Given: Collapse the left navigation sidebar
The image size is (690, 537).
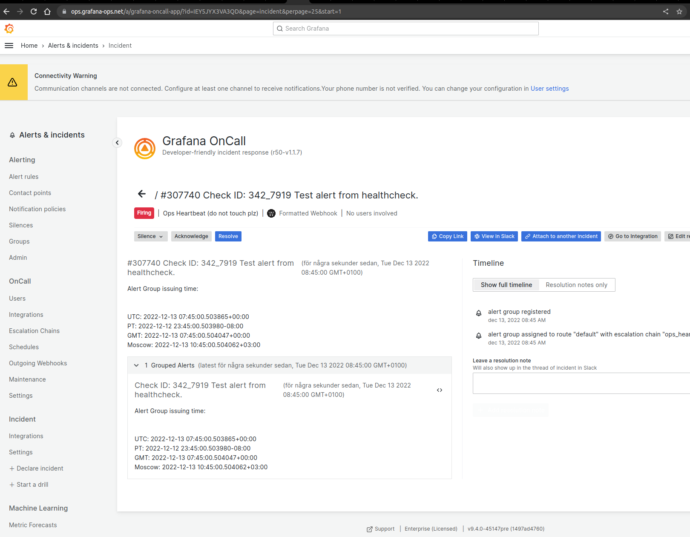Looking at the screenshot, I should coord(117,143).
